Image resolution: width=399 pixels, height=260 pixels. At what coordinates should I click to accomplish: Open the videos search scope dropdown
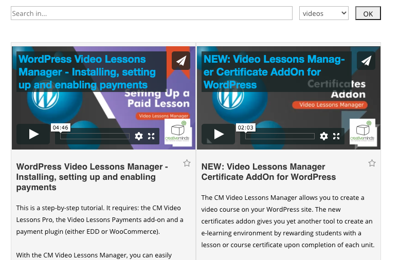coord(324,13)
